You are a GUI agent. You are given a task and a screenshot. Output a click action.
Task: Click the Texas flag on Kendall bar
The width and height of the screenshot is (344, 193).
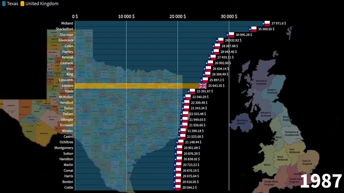[212, 57]
